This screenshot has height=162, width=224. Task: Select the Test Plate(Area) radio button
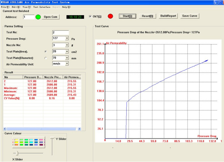pos(45,51)
